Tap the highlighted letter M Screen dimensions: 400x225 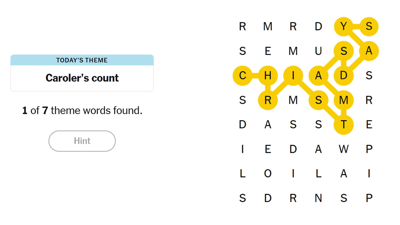pyautogui.click(x=344, y=100)
